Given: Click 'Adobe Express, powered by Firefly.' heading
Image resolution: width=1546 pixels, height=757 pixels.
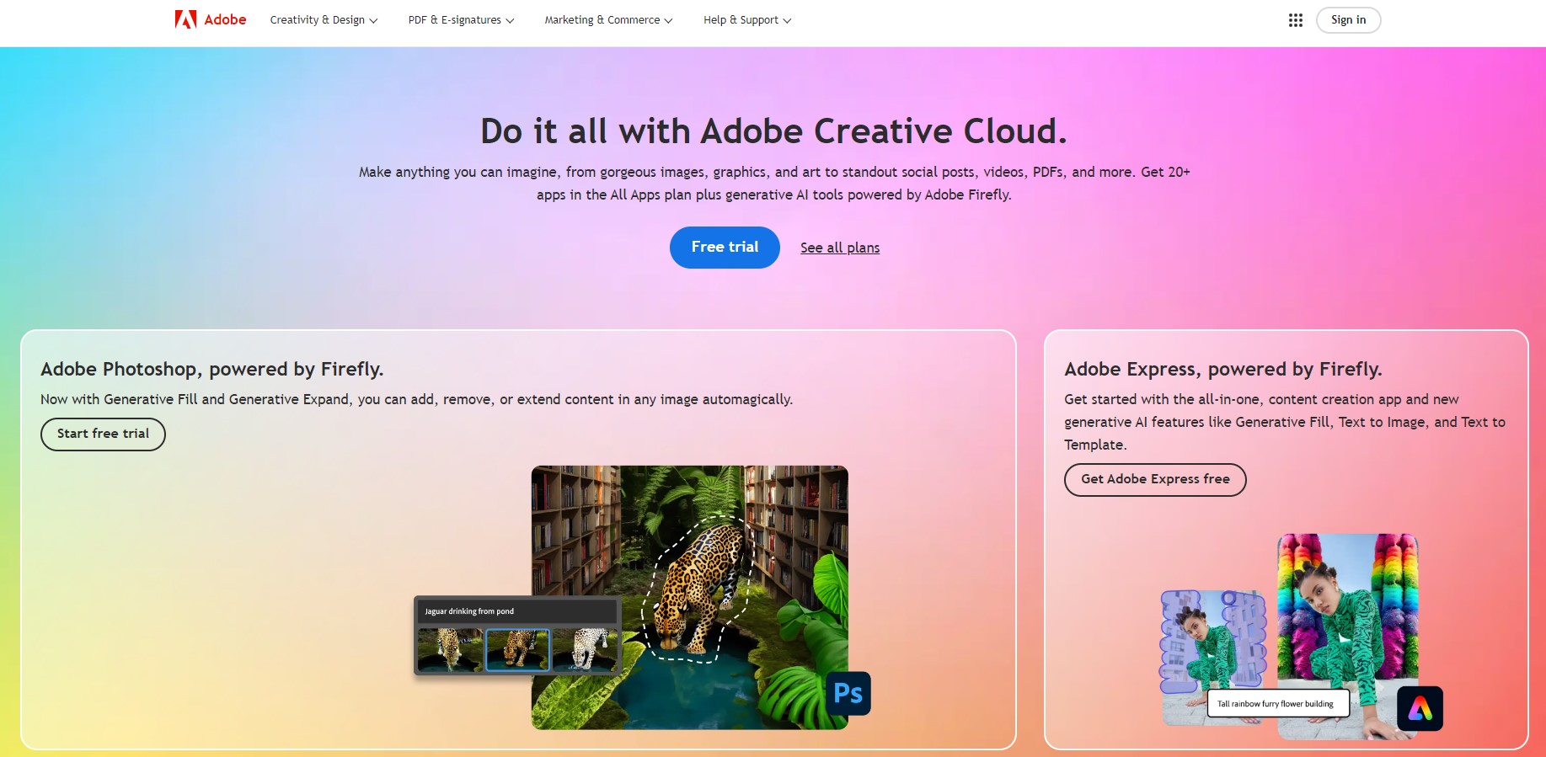Looking at the screenshot, I should [1223, 369].
